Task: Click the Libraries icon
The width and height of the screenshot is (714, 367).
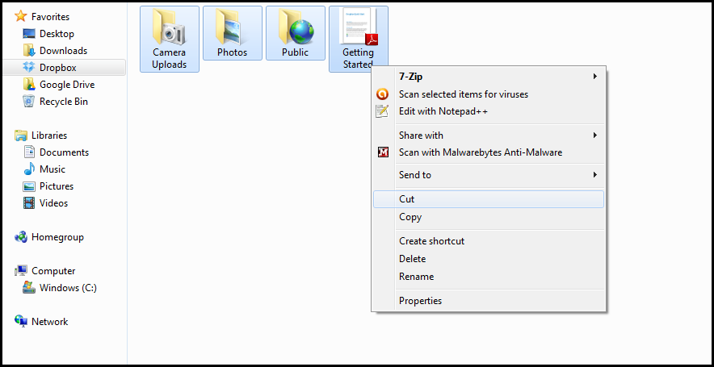Action: pyautogui.click(x=21, y=135)
